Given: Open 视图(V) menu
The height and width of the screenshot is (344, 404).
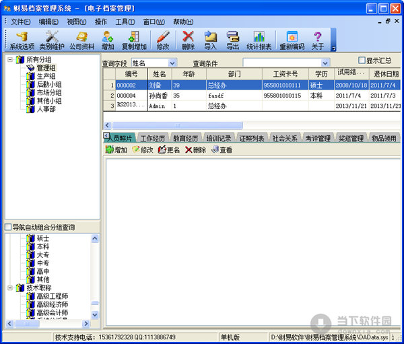Looking at the screenshot, I should click(77, 22).
